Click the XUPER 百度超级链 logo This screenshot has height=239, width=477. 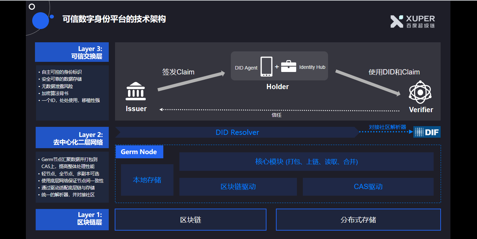(x=412, y=21)
